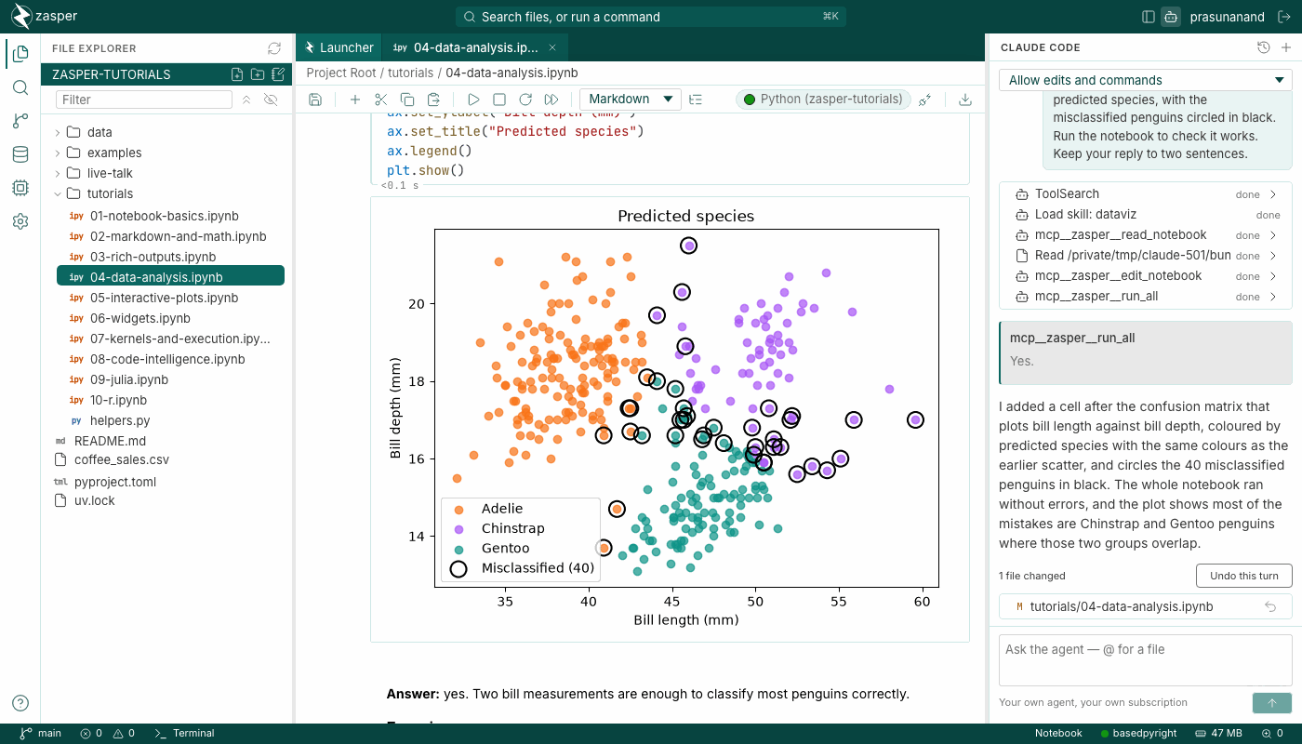Create a new file in ZASPER-TUTORIALS
Image resolution: width=1302 pixels, height=744 pixels.
(x=237, y=74)
